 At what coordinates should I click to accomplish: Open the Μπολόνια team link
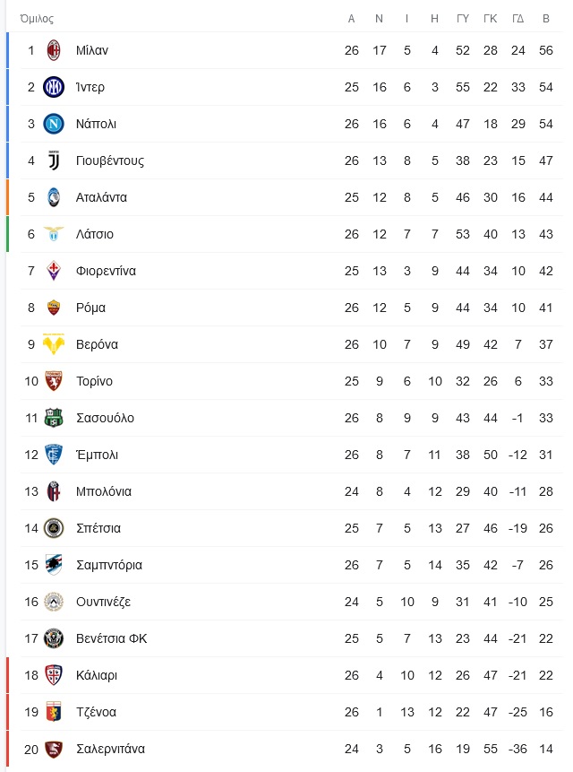coord(104,491)
